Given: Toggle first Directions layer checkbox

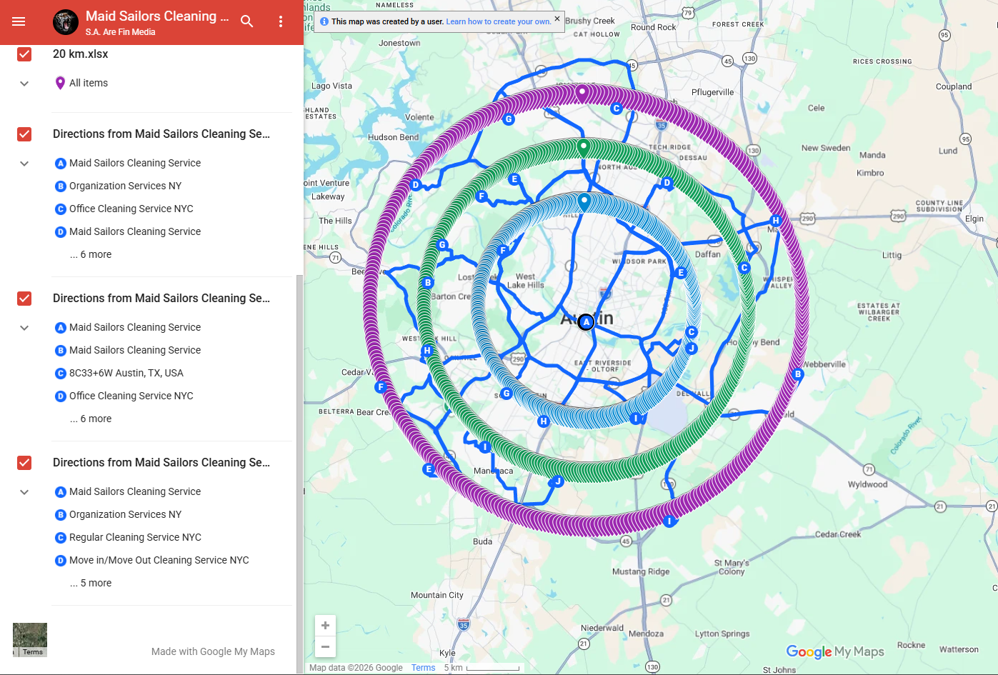Looking at the screenshot, I should click(24, 134).
